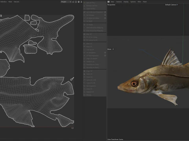189x141 pixels.
Task: Open the Paint tab
Action: click(x=10, y=2)
